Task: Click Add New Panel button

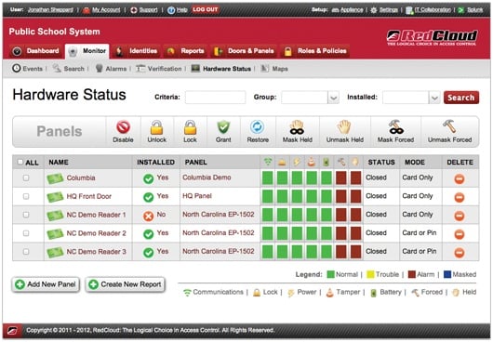Action: coord(46,284)
